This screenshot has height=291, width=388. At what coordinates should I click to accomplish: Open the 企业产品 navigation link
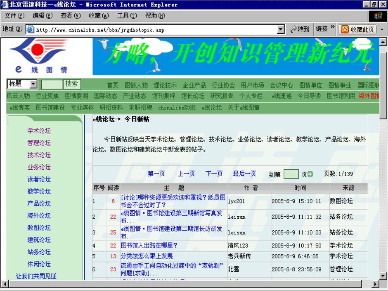[x=194, y=85]
